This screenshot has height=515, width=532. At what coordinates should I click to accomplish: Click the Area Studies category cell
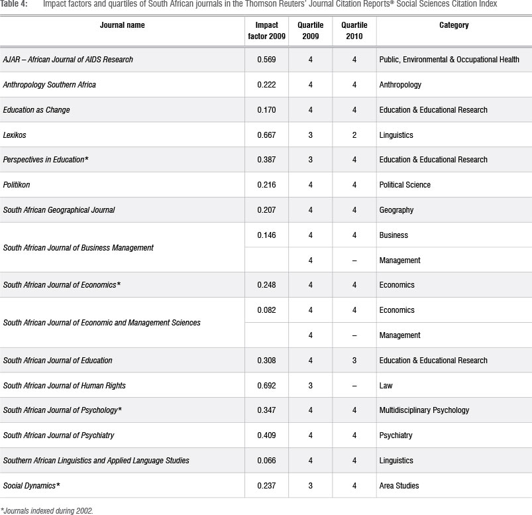[x=399, y=486]
